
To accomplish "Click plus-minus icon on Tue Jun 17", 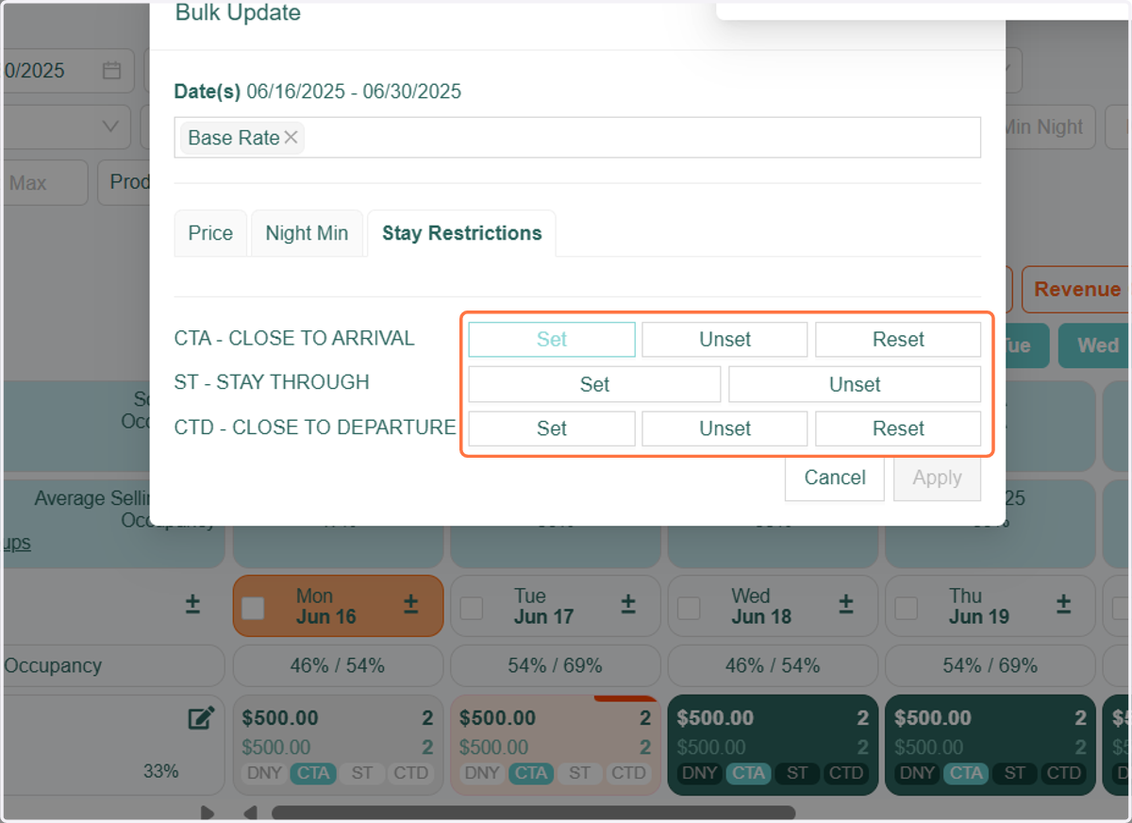I will [628, 605].
